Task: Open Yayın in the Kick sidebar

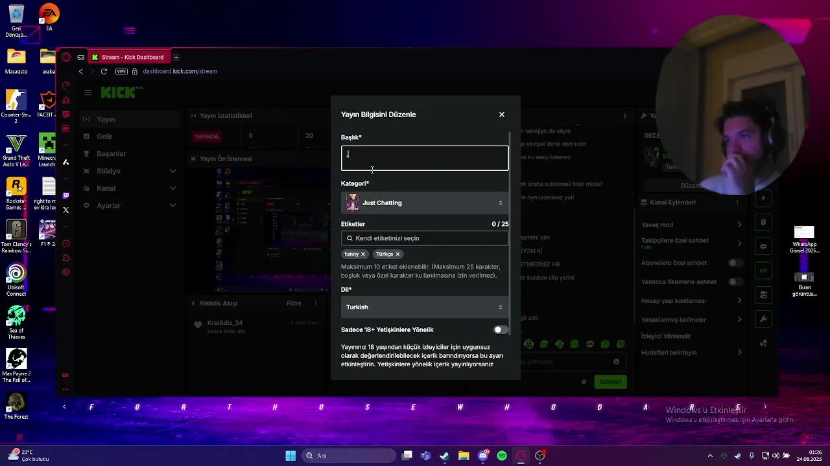Action: [x=130, y=119]
